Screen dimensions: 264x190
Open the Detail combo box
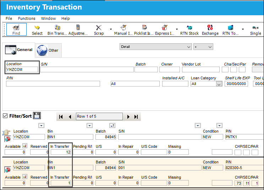[x=156, y=47]
